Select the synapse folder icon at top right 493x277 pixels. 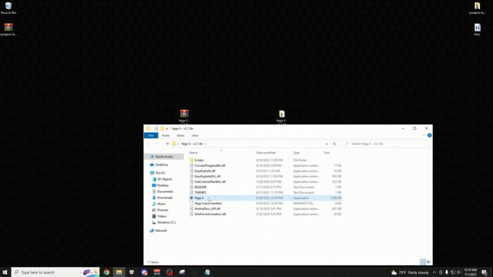point(477,8)
